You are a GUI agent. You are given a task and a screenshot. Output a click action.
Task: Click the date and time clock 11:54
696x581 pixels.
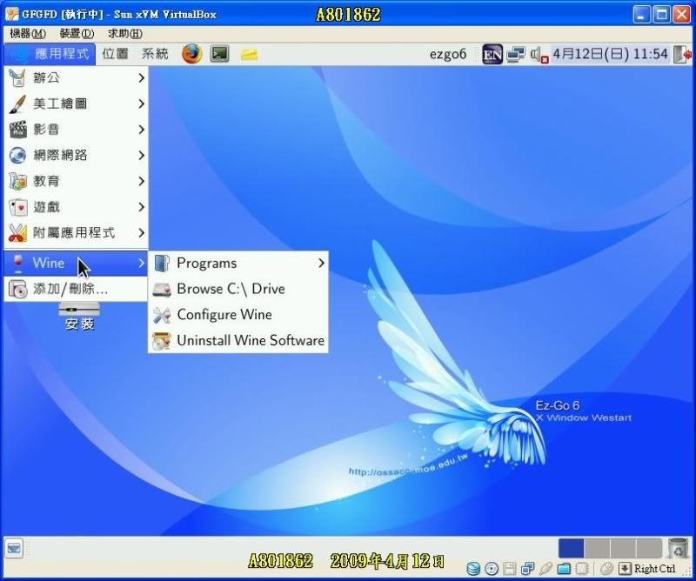coord(610,54)
